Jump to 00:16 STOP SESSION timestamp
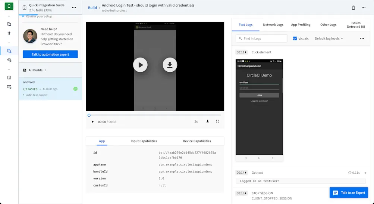Viewport: 374px width, 204px height. coord(241,193)
